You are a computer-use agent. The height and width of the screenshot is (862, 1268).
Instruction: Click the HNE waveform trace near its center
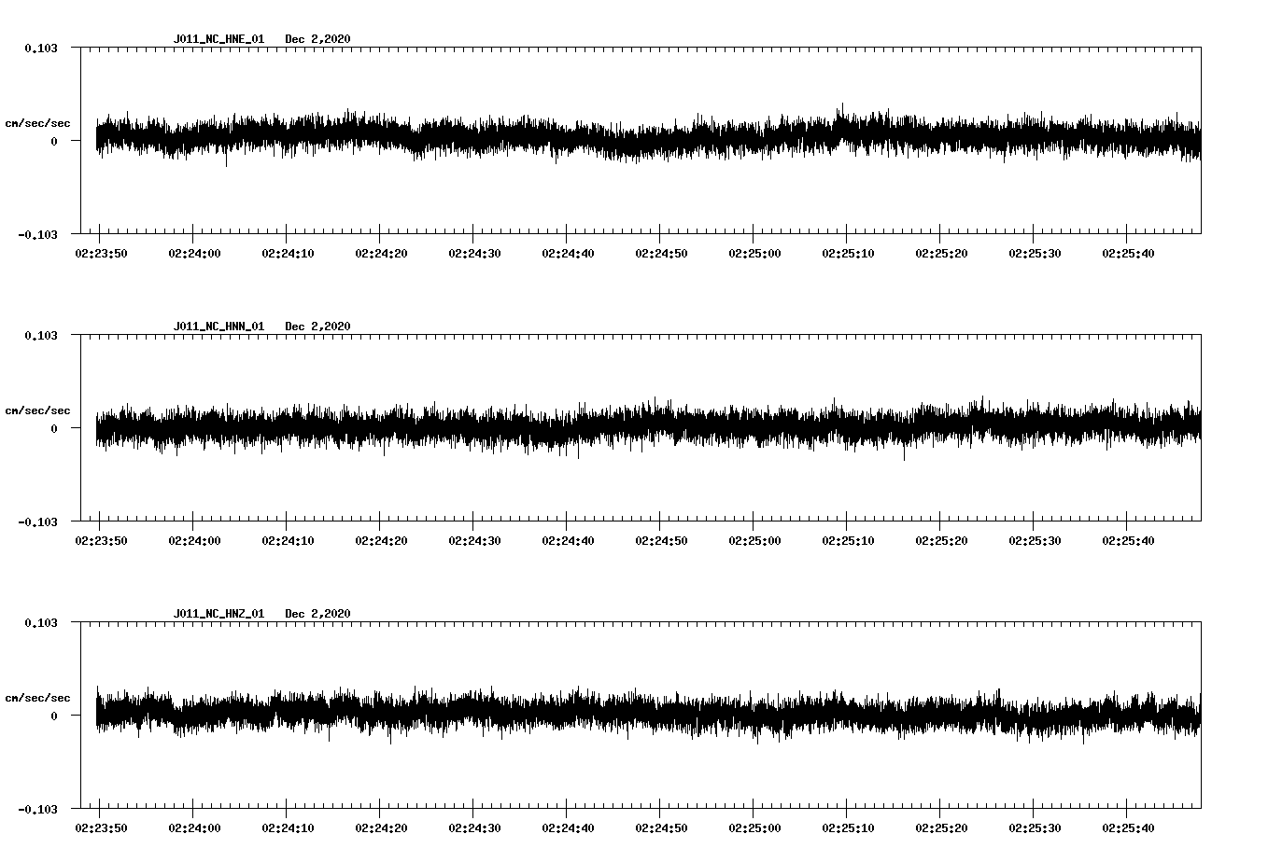tap(644, 140)
